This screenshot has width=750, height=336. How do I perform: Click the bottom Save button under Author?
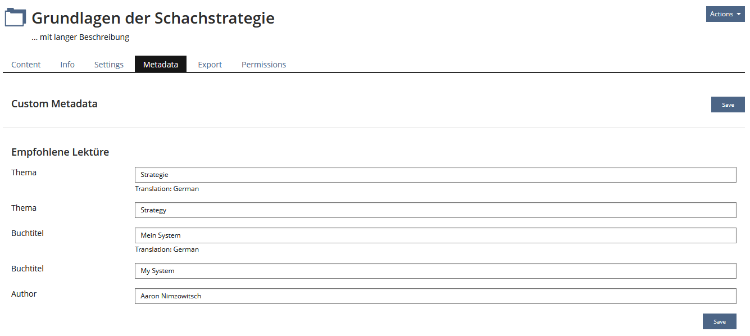719,321
